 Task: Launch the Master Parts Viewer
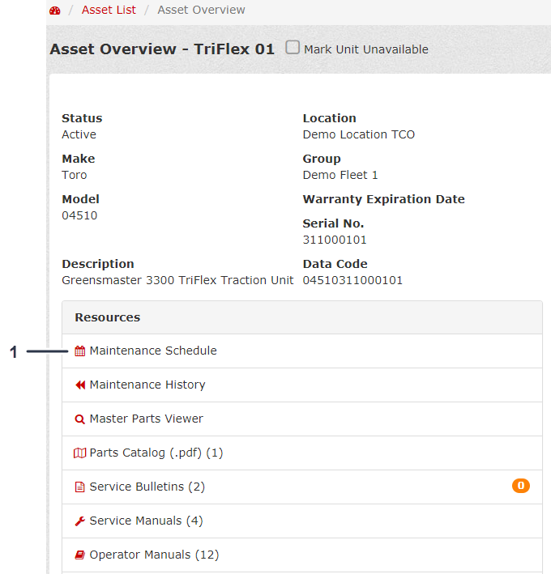coord(147,419)
